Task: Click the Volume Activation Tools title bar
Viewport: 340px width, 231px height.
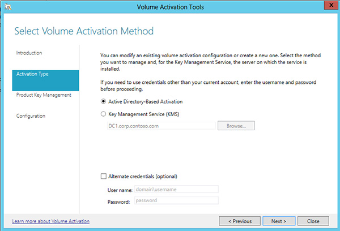Action: tap(170, 7)
